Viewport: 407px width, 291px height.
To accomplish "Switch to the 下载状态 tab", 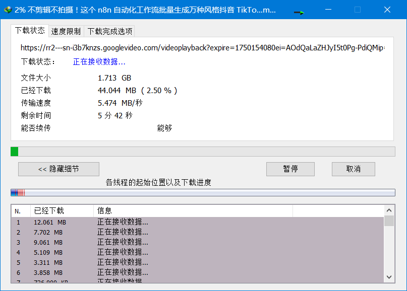I will click(x=30, y=31).
